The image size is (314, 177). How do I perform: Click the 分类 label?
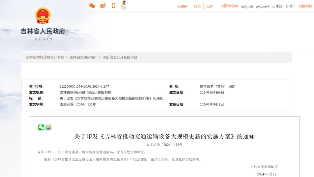174,86
